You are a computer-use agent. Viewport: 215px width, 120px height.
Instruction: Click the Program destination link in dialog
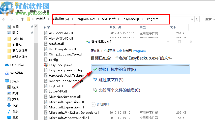139,51
